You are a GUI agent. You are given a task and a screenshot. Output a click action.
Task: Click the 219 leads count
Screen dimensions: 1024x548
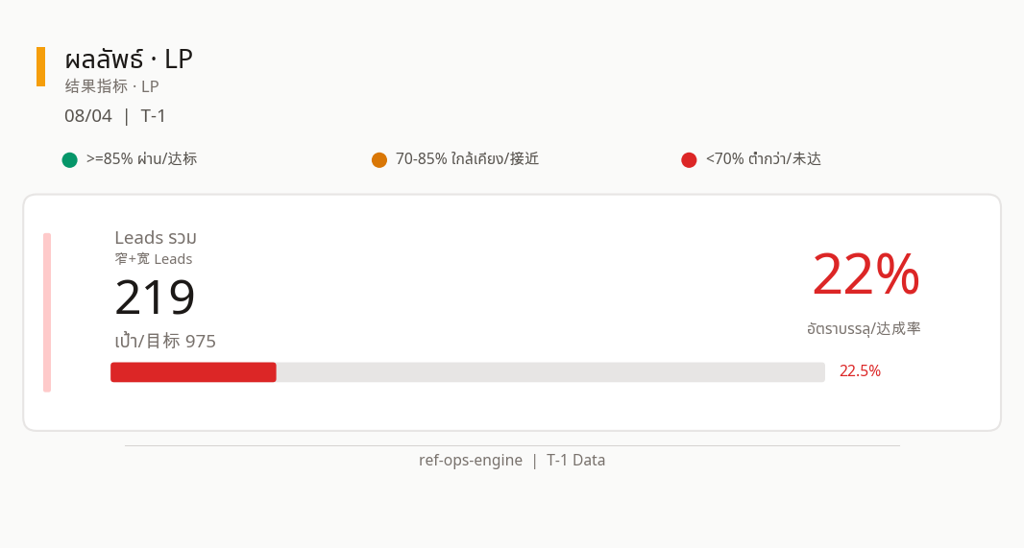coord(155,298)
